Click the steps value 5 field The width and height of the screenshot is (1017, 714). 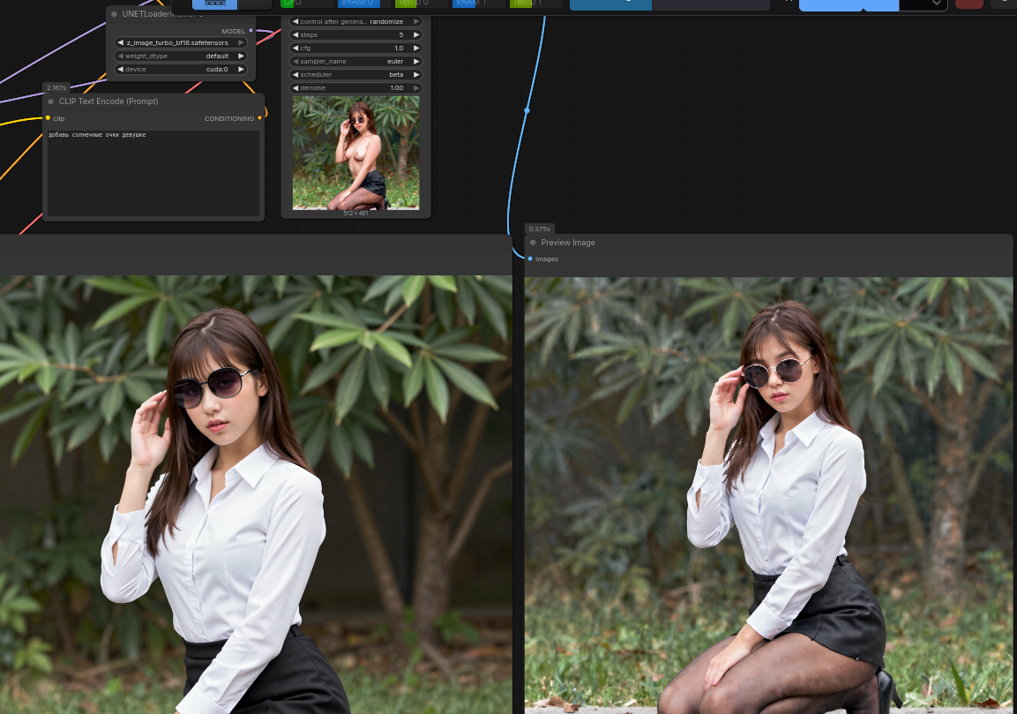(355, 35)
